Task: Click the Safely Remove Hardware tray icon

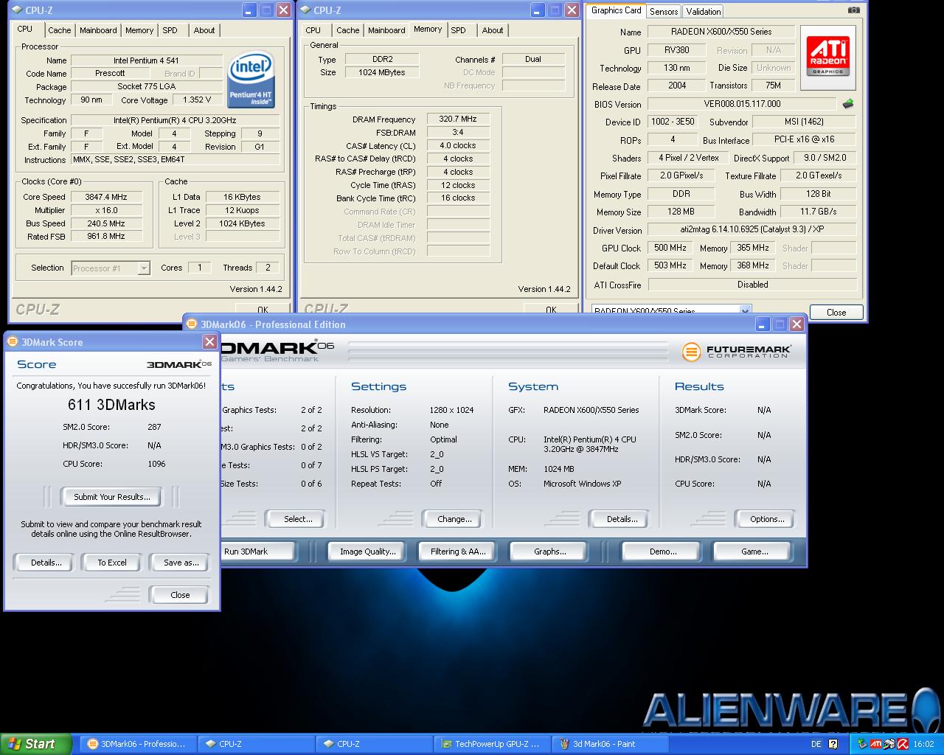Action: tap(862, 744)
